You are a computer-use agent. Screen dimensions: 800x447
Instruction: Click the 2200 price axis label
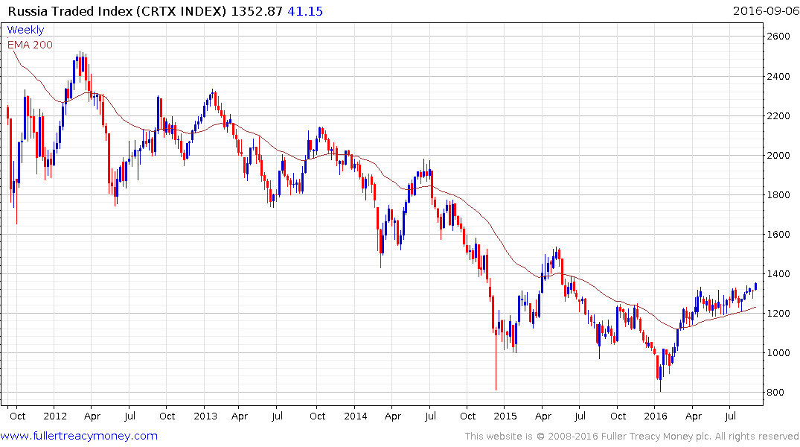click(x=778, y=116)
